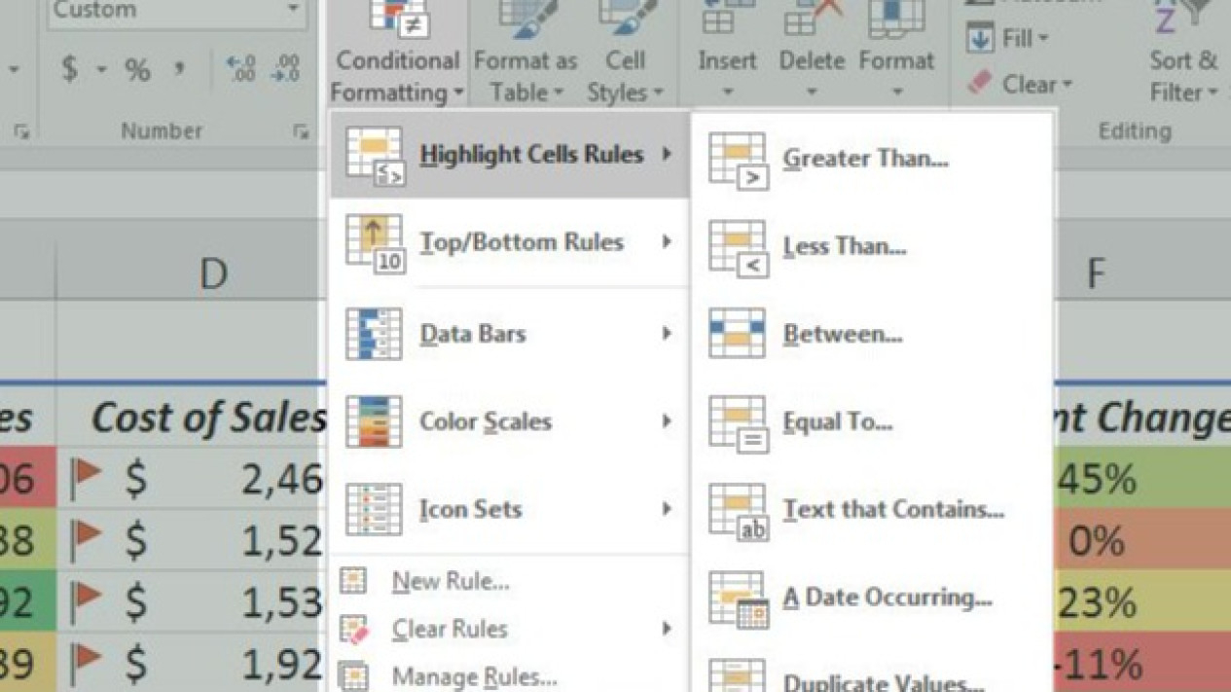Choose Text that Contains... rule
The width and height of the screenshot is (1231, 692).
(871, 509)
